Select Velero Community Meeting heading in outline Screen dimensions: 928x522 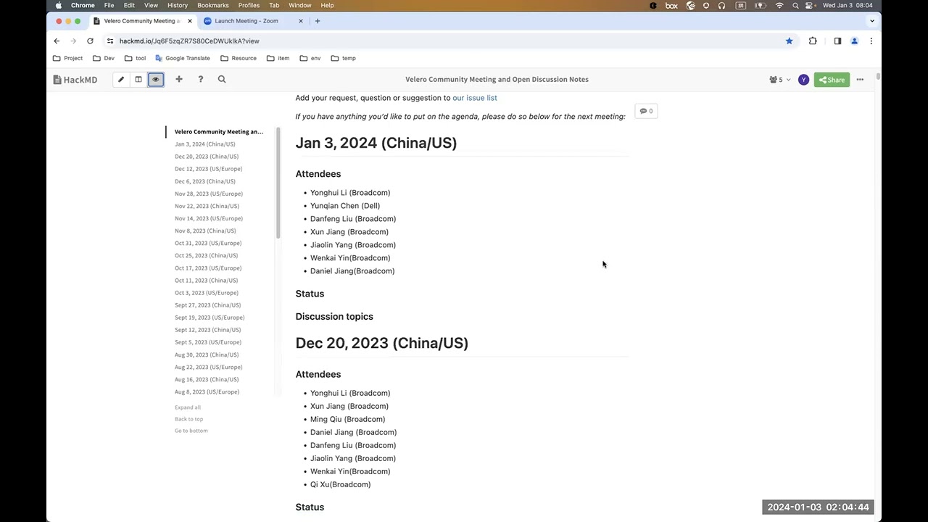point(219,132)
